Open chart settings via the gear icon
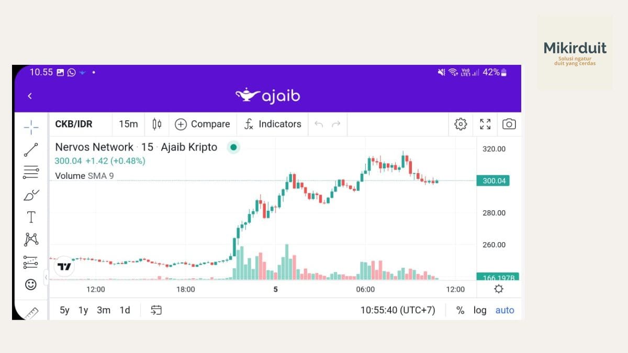Screen dimensions: 628x353 pos(461,124)
